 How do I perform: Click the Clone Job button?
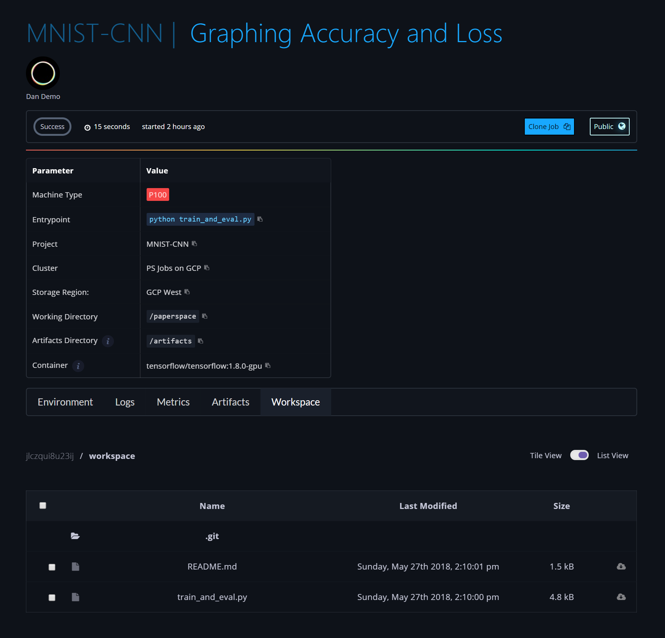(549, 127)
